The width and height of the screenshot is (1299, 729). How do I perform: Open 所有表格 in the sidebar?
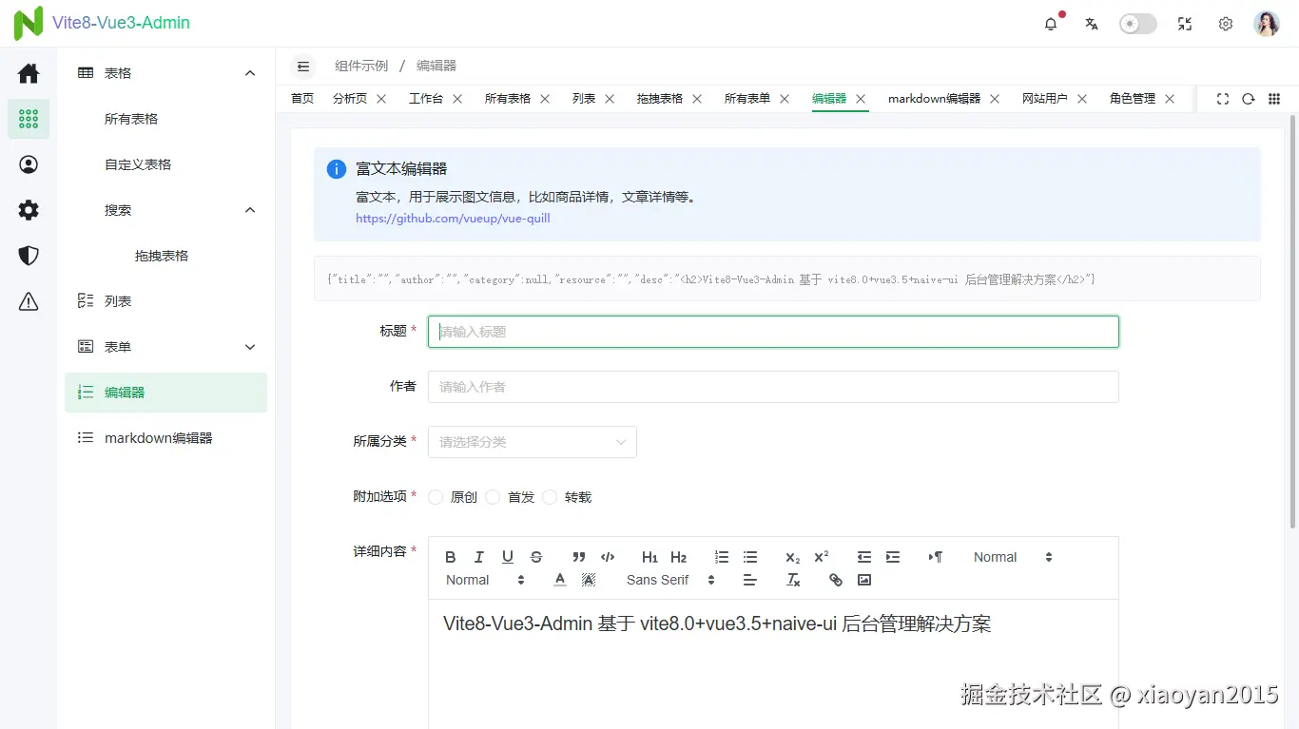pos(166,119)
